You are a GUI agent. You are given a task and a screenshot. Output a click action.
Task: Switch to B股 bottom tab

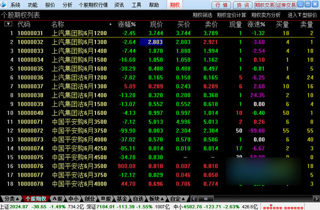point(106,199)
